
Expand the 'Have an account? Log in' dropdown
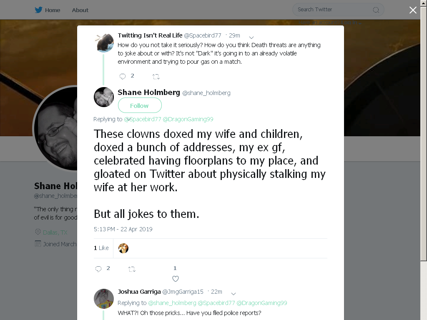pyautogui.click(x=330, y=22)
